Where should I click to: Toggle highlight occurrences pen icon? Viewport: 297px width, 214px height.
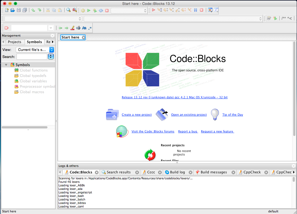72,28
